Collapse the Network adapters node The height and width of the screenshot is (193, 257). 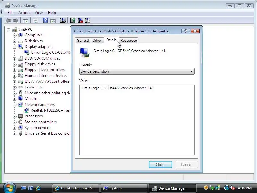point(14,105)
